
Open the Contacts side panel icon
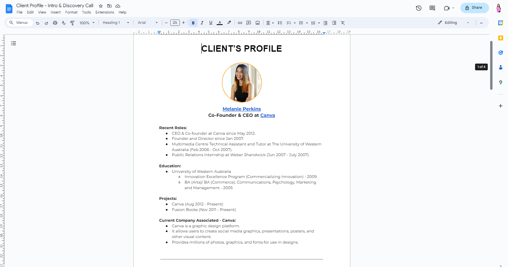coord(501,68)
